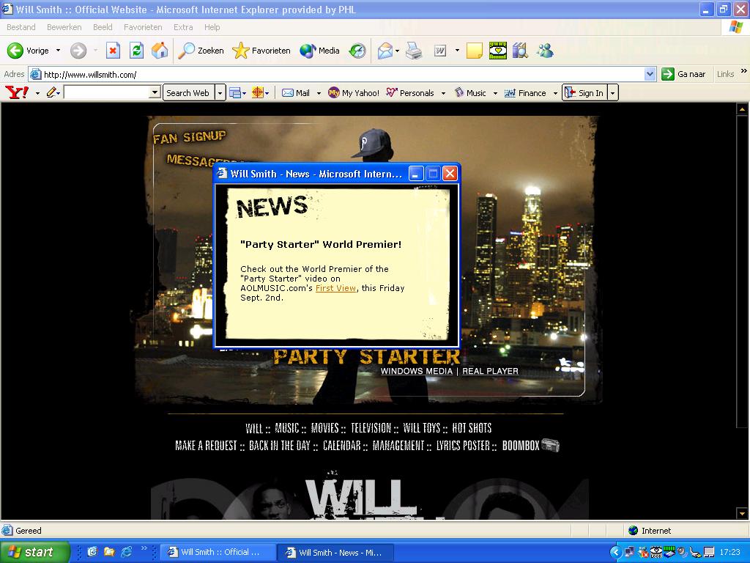Click the Print icon in toolbar
Viewport: 750px width, 563px height.
414,51
